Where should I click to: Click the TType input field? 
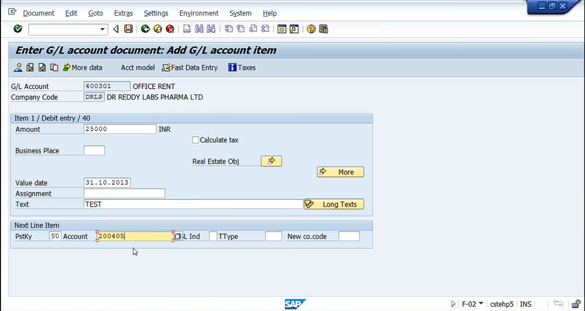[273, 236]
